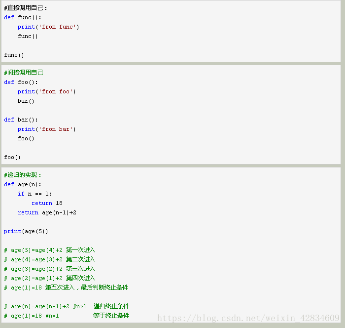The height and width of the screenshot is (328, 345).
Task: Click the indented func() call inside func
Action: click(28, 36)
